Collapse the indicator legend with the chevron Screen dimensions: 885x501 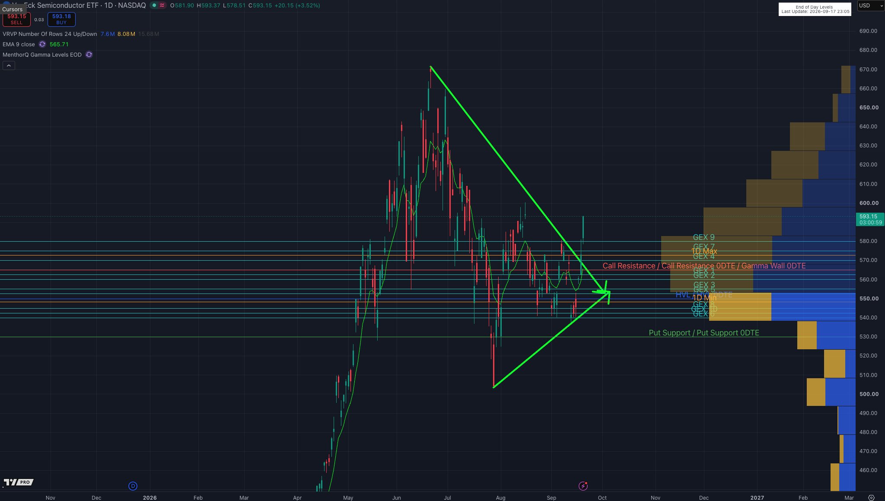click(9, 66)
